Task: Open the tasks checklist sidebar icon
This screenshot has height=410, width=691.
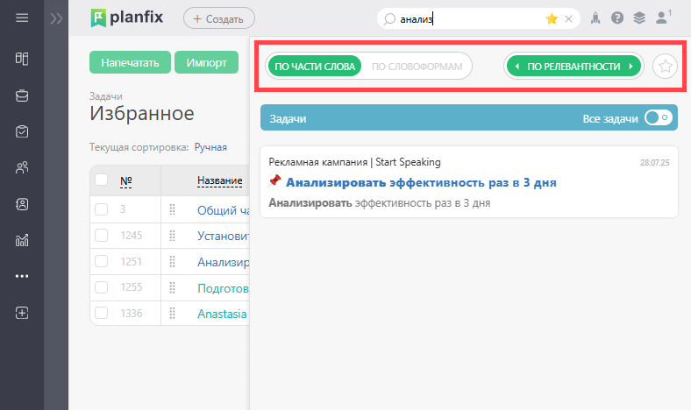Action: point(22,131)
